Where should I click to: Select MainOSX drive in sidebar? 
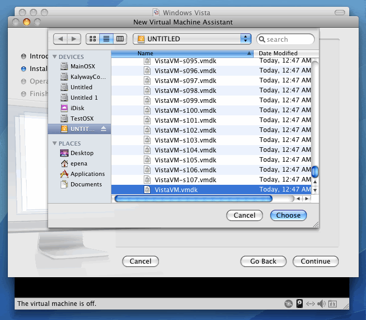point(79,66)
